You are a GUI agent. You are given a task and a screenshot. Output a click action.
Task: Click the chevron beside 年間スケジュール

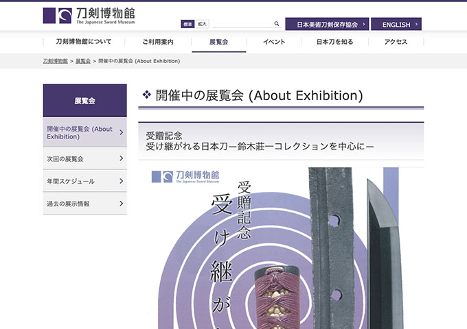(x=122, y=181)
